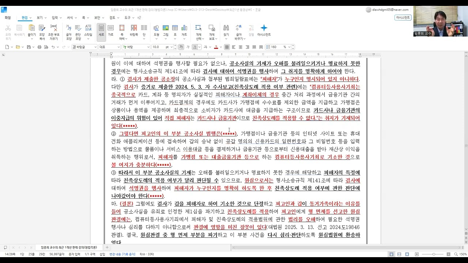Click the 쪽 여백 page margin icon
This screenshot has height=263, width=468.
point(122,28)
